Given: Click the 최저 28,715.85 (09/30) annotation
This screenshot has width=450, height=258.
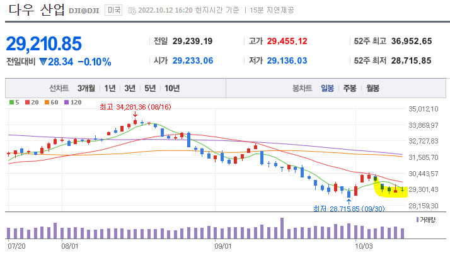Looking at the screenshot, I should tap(349, 208).
